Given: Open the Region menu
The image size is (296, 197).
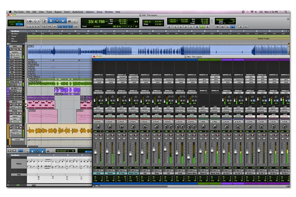Looking at the screenshot, I should pos(58,12).
